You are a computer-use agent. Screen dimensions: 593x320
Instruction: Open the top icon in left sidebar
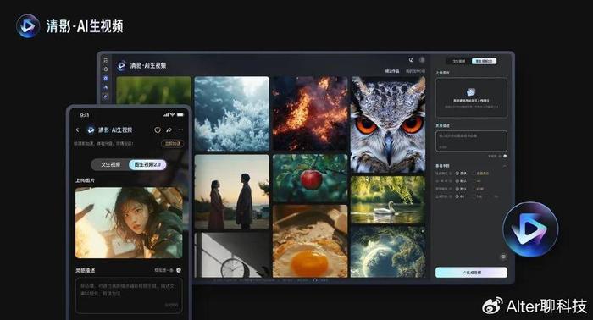click(106, 60)
